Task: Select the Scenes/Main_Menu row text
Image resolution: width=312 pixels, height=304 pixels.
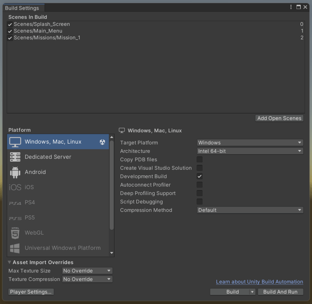Action: coord(38,31)
